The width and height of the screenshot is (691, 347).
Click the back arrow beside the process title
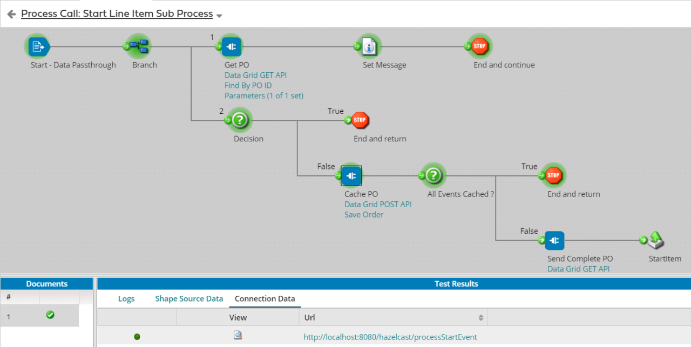coord(11,13)
